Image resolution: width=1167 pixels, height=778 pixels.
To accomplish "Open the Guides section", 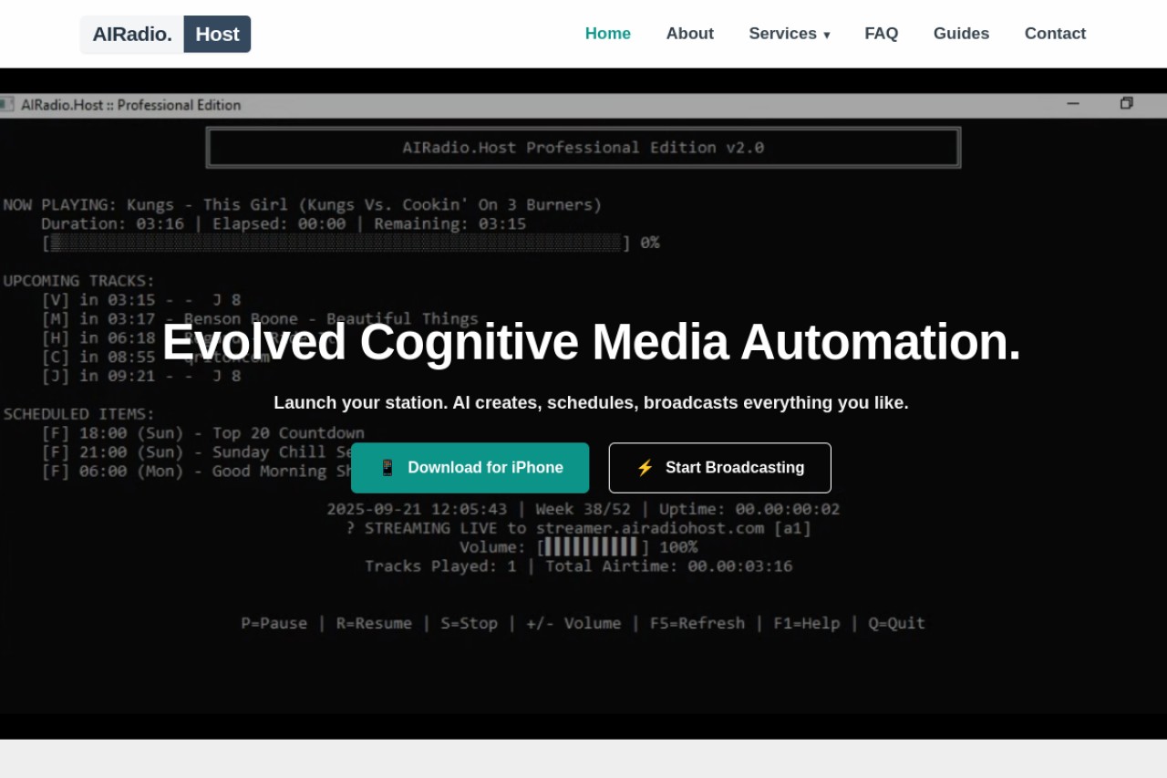I will tap(961, 34).
